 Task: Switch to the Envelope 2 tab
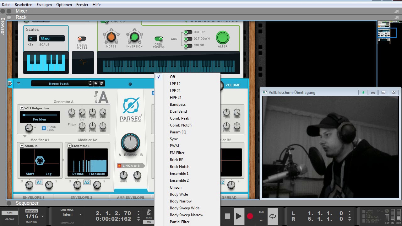pos(81,197)
